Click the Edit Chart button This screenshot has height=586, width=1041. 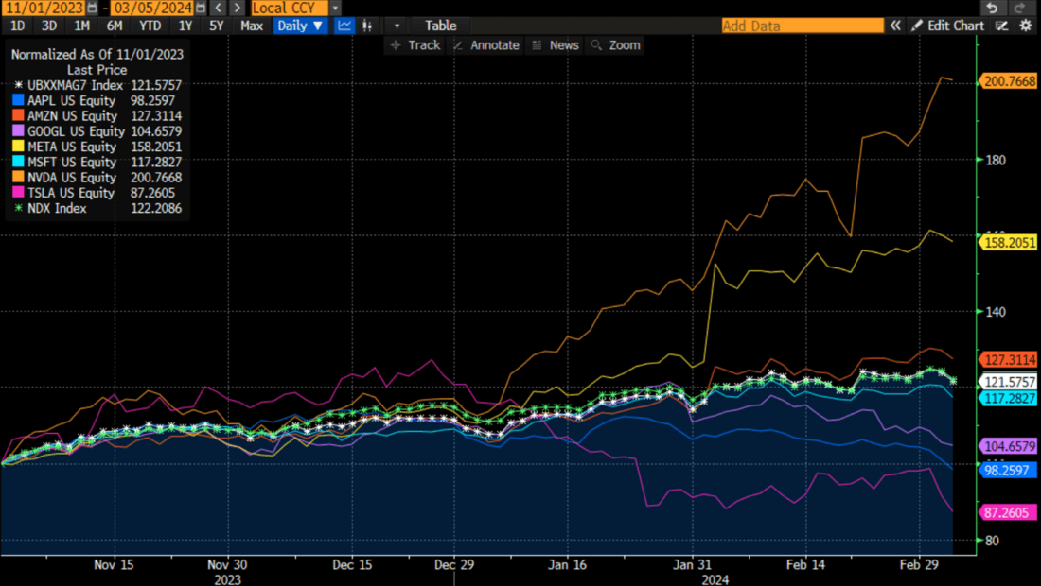(950, 26)
